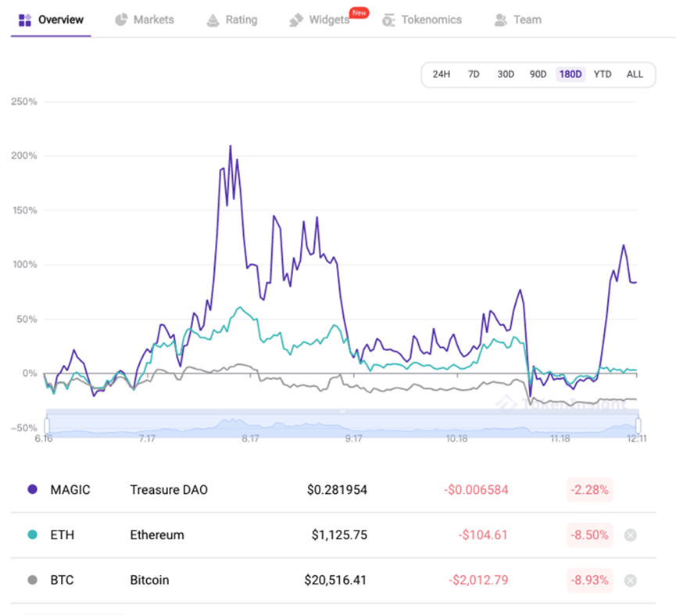The width and height of the screenshot is (676, 615).
Task: Open the Widgets tab
Action: tap(328, 20)
